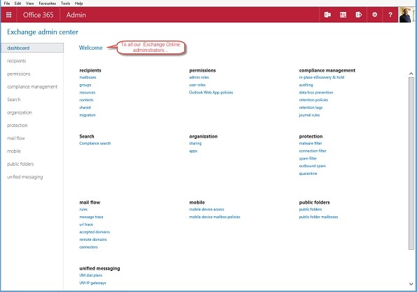Viewport: 417px width, 292px height.
Task: Select permissions in left navigation
Action: point(19,74)
